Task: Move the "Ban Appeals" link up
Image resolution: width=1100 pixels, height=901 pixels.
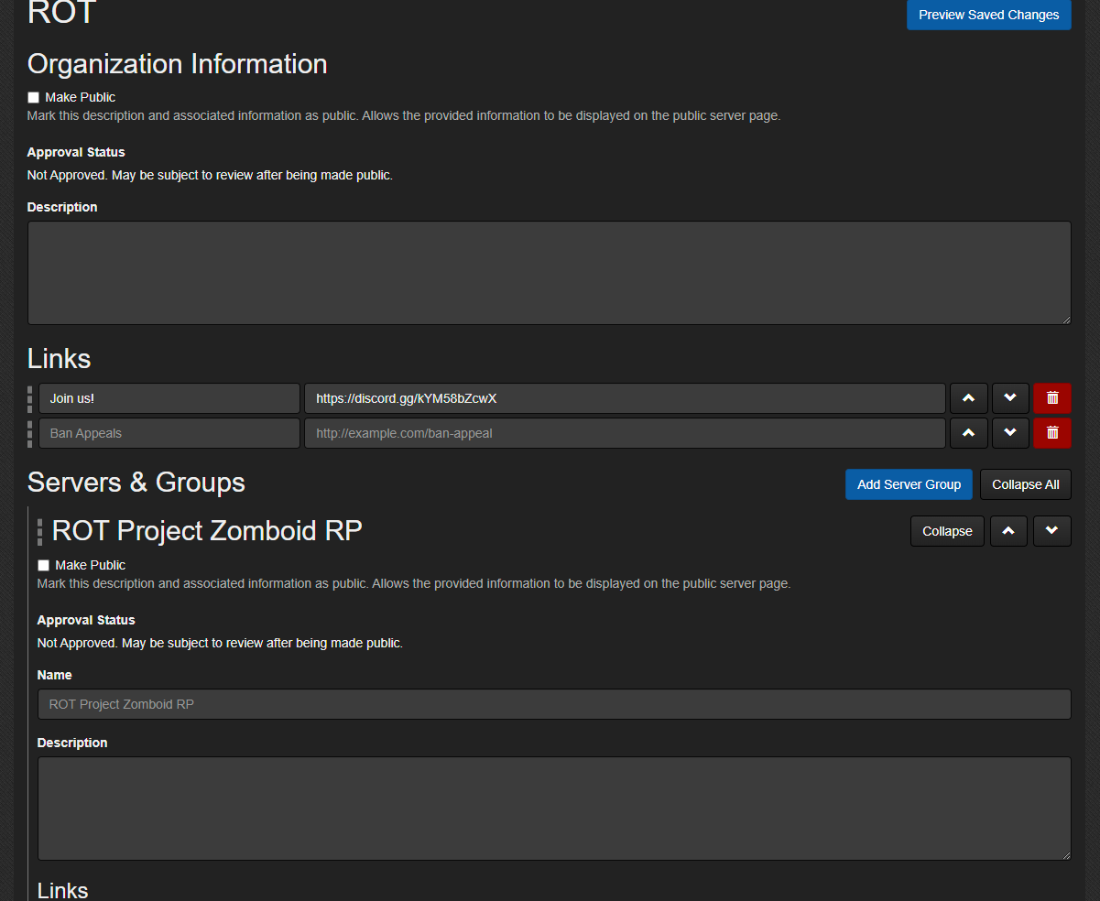Action: (x=968, y=432)
